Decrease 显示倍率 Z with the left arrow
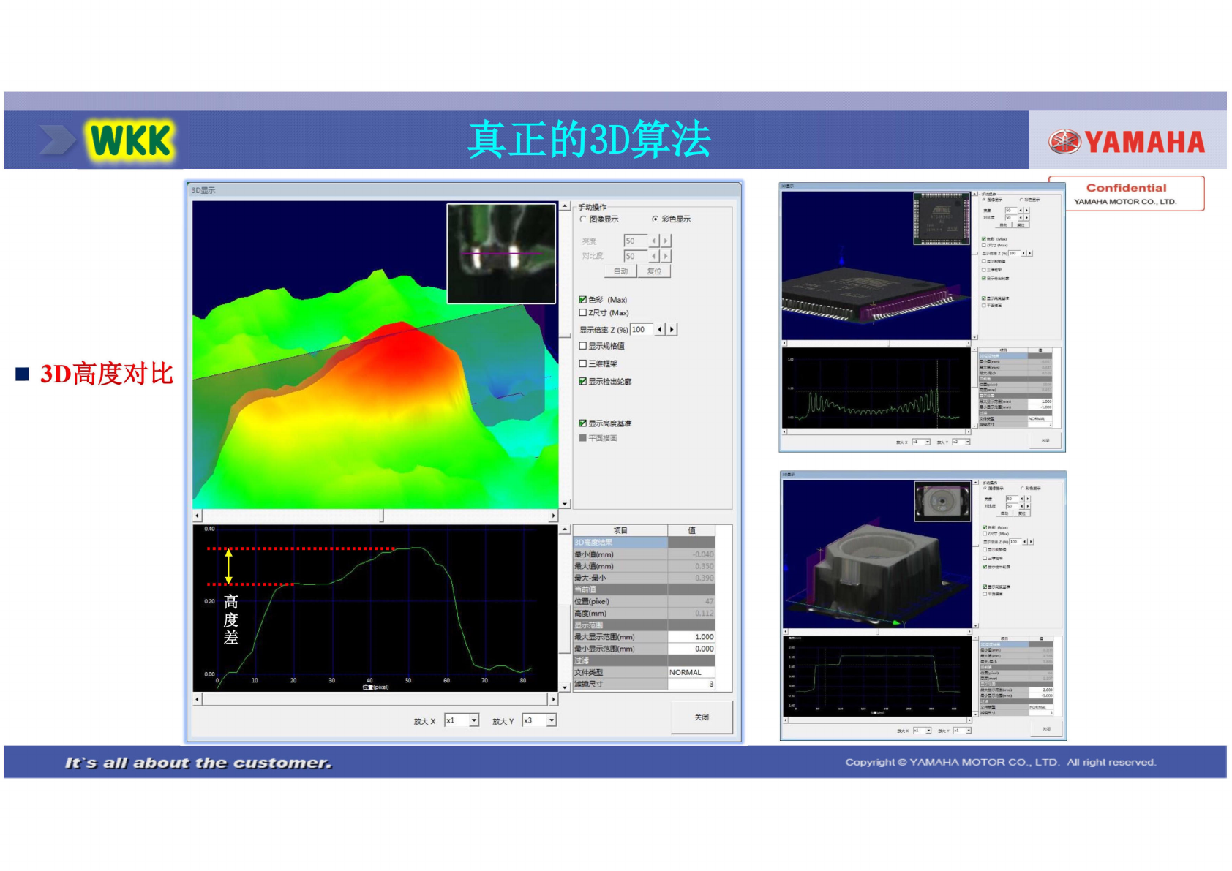1232x871 pixels. 660,330
